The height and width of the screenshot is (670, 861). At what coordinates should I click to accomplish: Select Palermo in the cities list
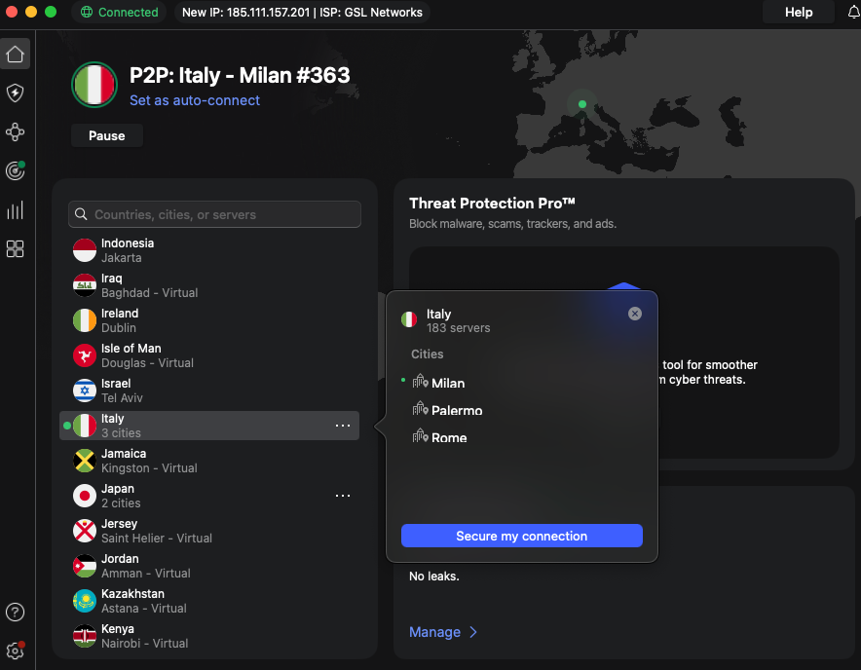456,410
